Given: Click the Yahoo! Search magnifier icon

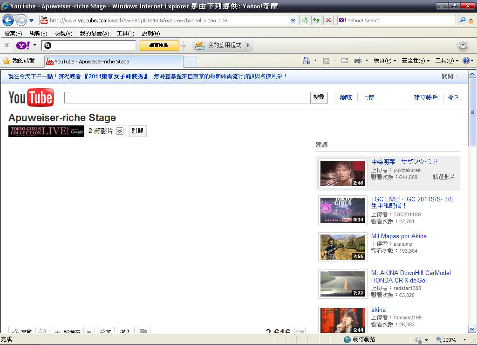Looking at the screenshot, I should coord(463,21).
